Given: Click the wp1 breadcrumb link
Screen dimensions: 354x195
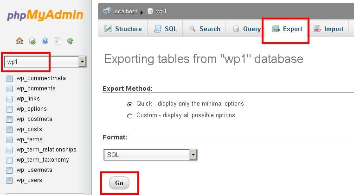Looking at the screenshot, I should click(161, 12).
